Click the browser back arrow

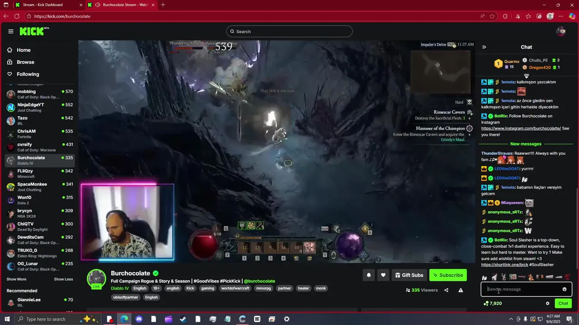coord(6,16)
